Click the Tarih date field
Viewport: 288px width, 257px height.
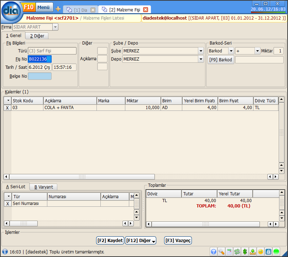[40, 67]
